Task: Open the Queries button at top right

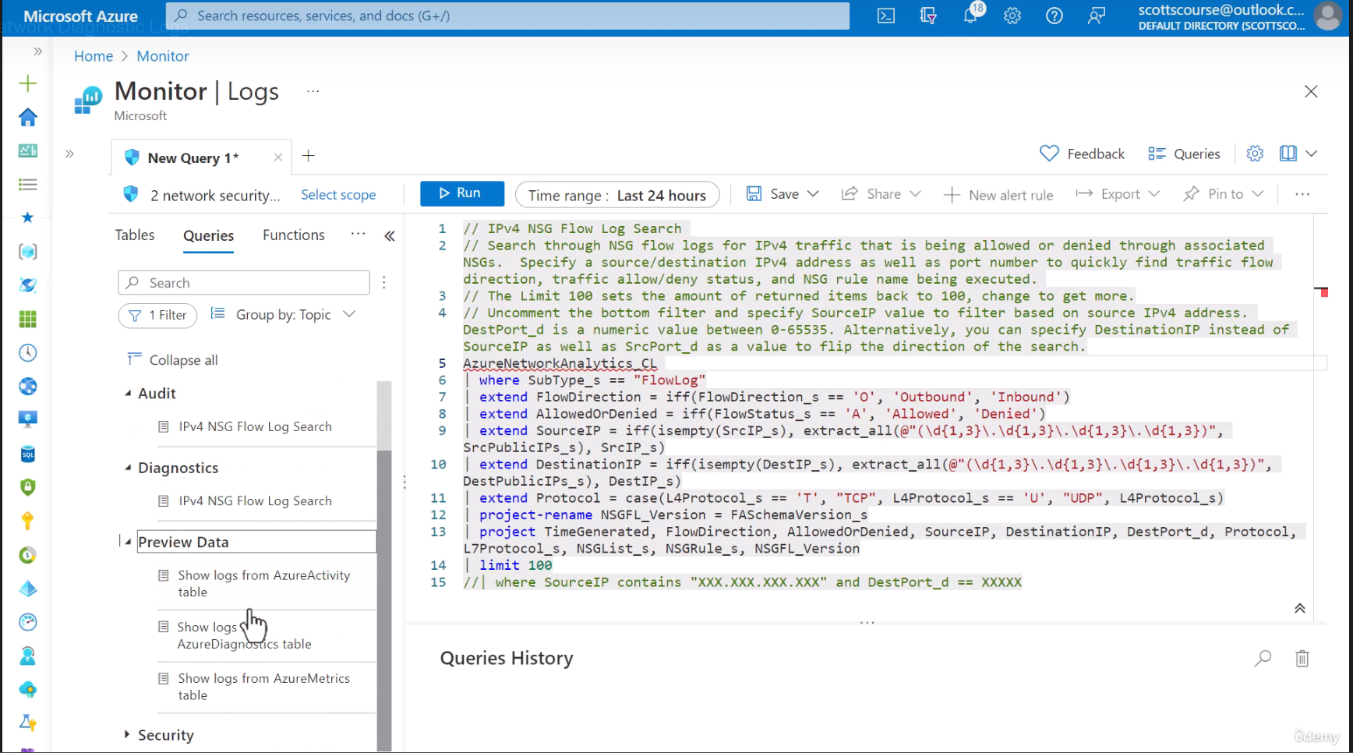Action: 1185,154
